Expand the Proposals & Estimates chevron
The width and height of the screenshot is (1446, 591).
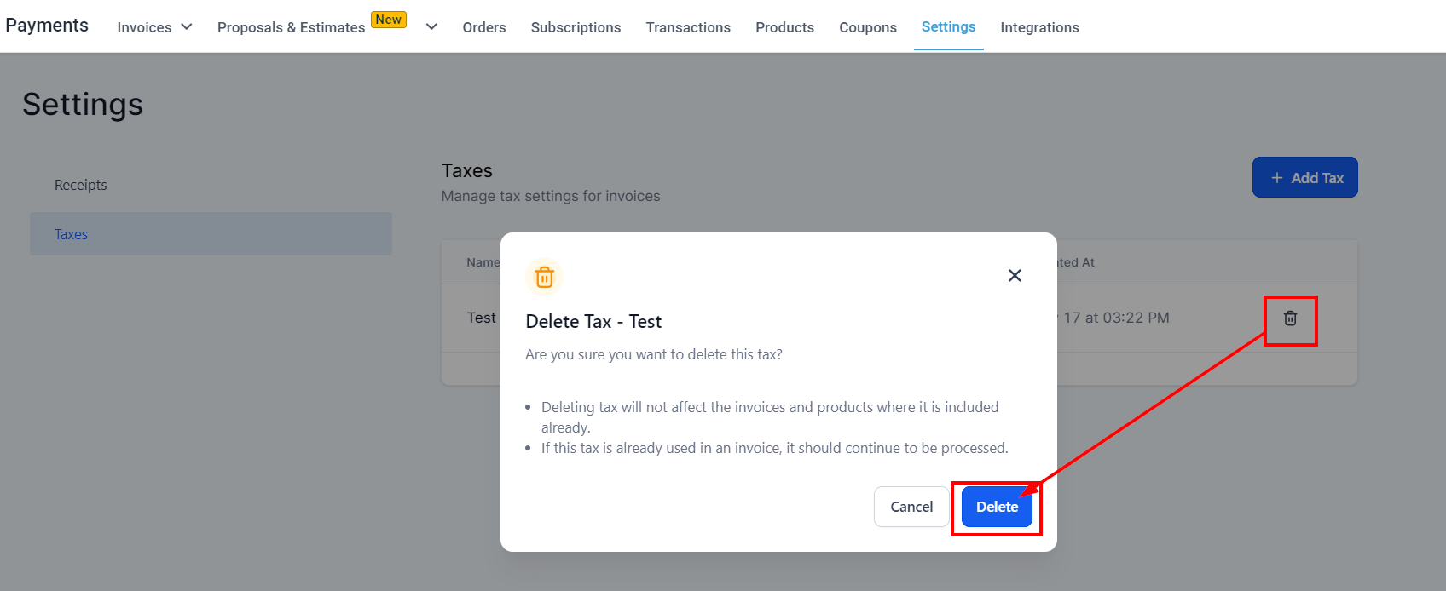click(x=431, y=26)
